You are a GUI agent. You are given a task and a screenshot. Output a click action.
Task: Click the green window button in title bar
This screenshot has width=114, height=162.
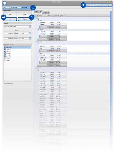[107, 2]
